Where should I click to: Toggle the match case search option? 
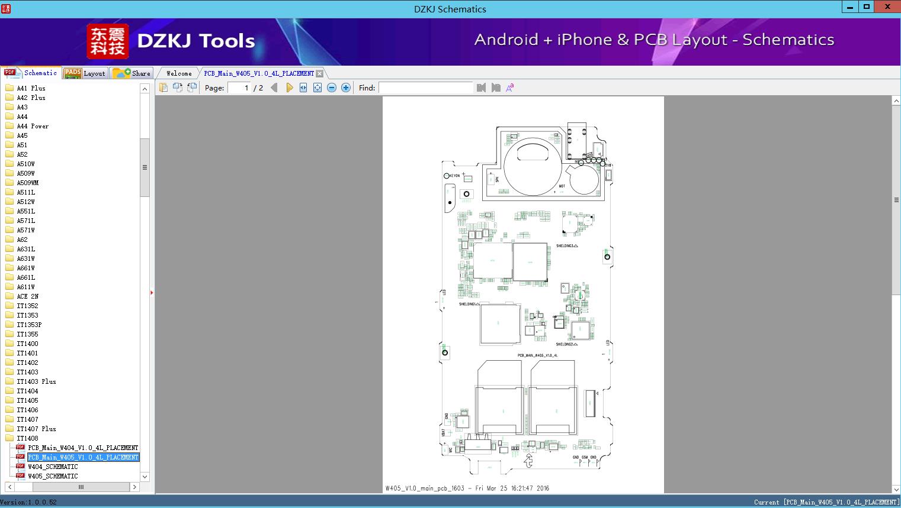[510, 88]
